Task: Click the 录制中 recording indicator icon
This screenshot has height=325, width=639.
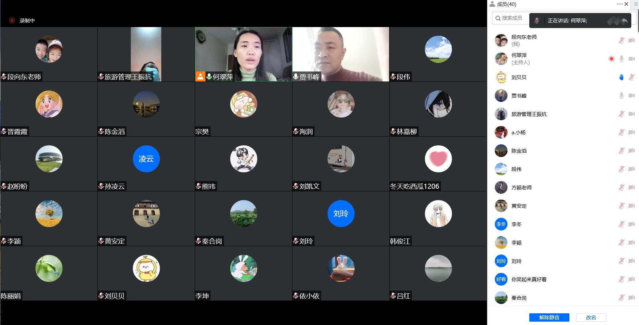Action: click(12, 20)
